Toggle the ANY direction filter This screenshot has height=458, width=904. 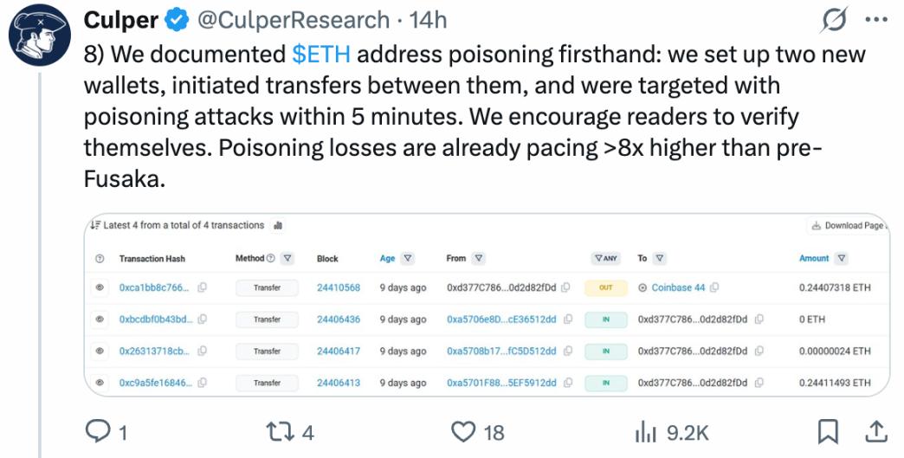tap(606, 258)
